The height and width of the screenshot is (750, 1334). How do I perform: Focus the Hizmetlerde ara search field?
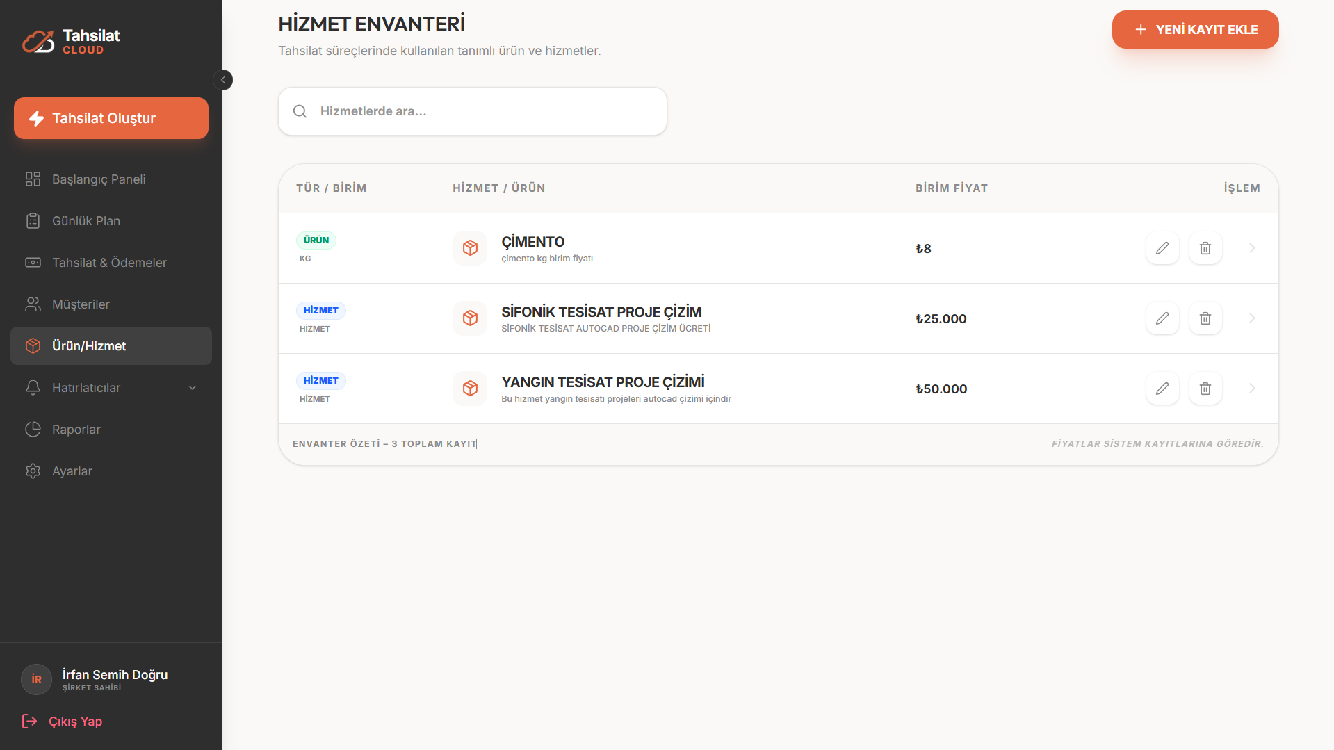click(473, 111)
